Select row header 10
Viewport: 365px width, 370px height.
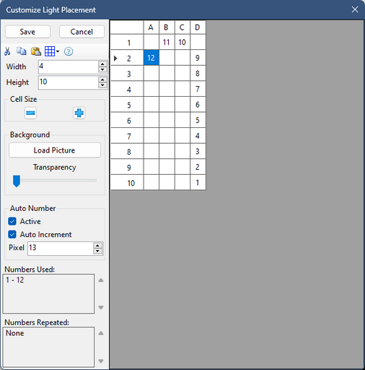[x=127, y=183]
